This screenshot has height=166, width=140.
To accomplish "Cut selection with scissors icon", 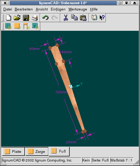I will (x=66, y=18).
